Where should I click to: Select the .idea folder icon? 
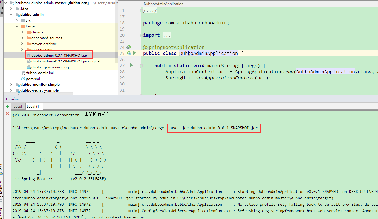point(18,9)
